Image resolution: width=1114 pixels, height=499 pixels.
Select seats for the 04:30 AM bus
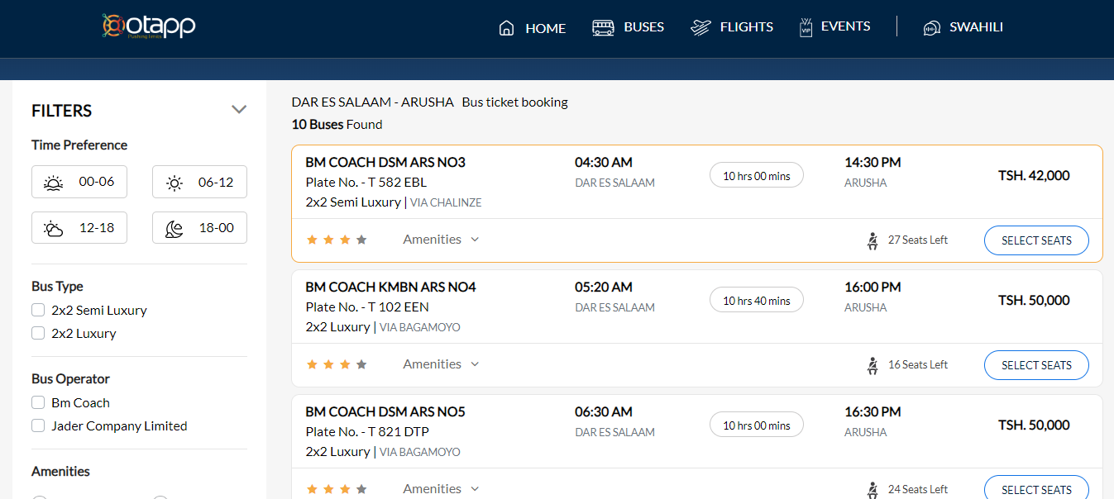pos(1036,240)
